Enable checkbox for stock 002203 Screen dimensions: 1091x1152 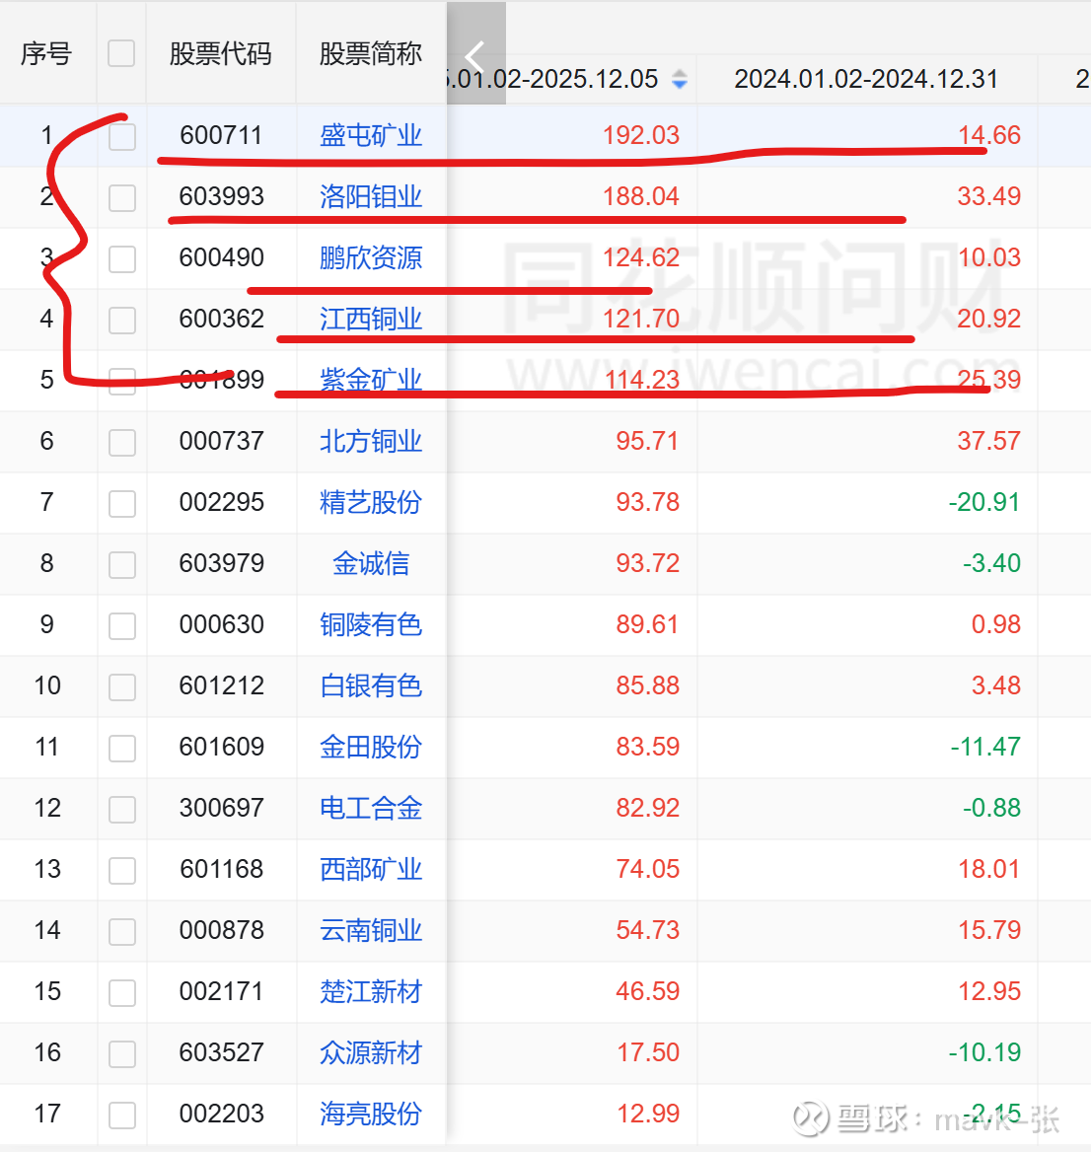tap(122, 1115)
